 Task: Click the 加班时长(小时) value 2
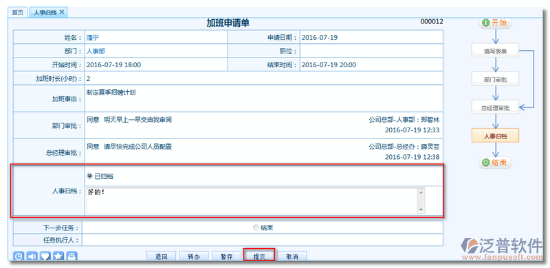(x=89, y=79)
